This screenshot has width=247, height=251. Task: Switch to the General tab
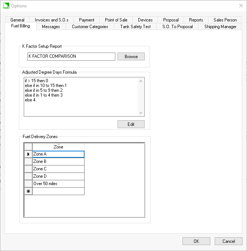click(17, 20)
